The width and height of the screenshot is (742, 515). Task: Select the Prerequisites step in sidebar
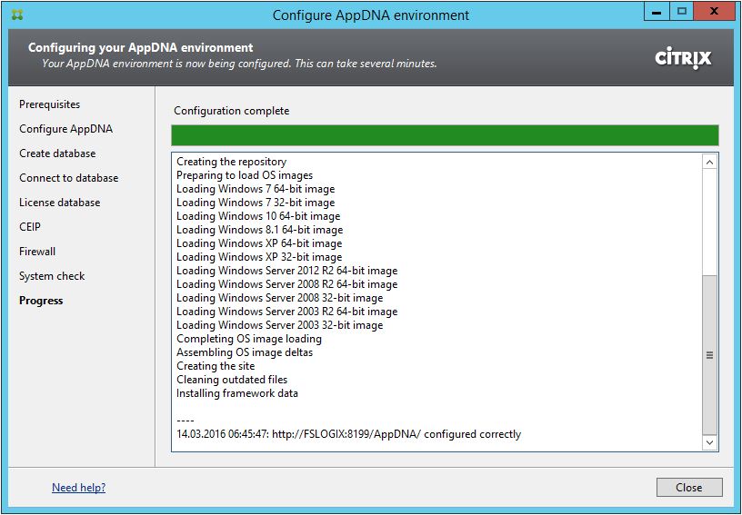pyautogui.click(x=50, y=104)
